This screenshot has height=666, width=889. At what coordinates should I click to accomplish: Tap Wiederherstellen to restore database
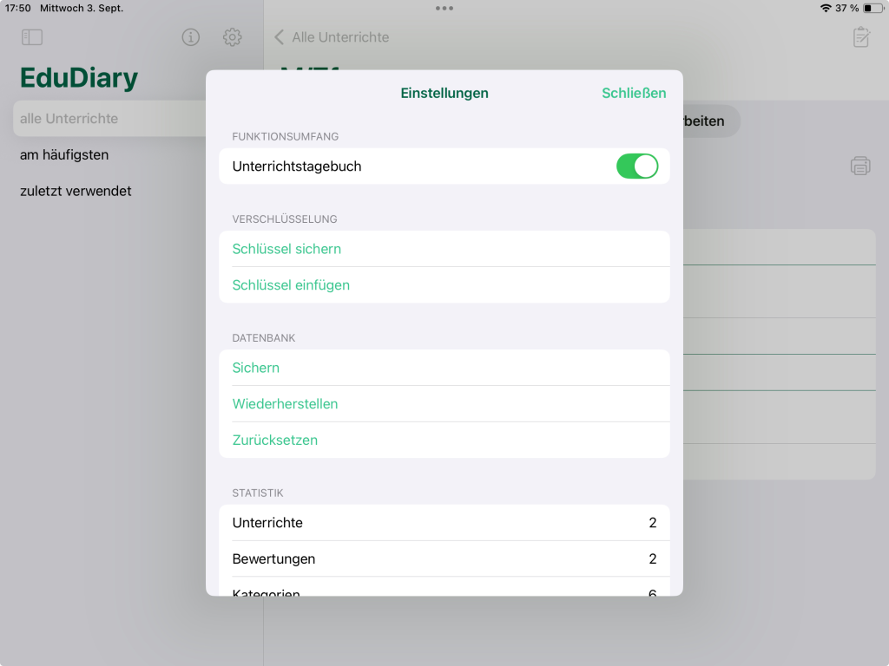click(285, 404)
